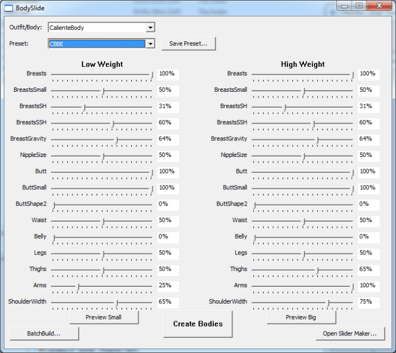Image resolution: width=396 pixels, height=353 pixels.
Task: Click the Low Weight ShoulderWidth slider thumb
Action: point(116,303)
